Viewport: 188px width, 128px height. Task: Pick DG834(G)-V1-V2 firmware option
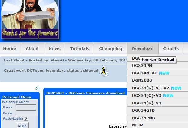point(150,88)
